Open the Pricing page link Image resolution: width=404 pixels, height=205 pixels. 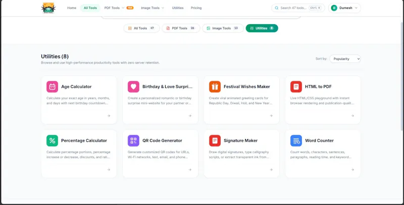pyautogui.click(x=196, y=8)
